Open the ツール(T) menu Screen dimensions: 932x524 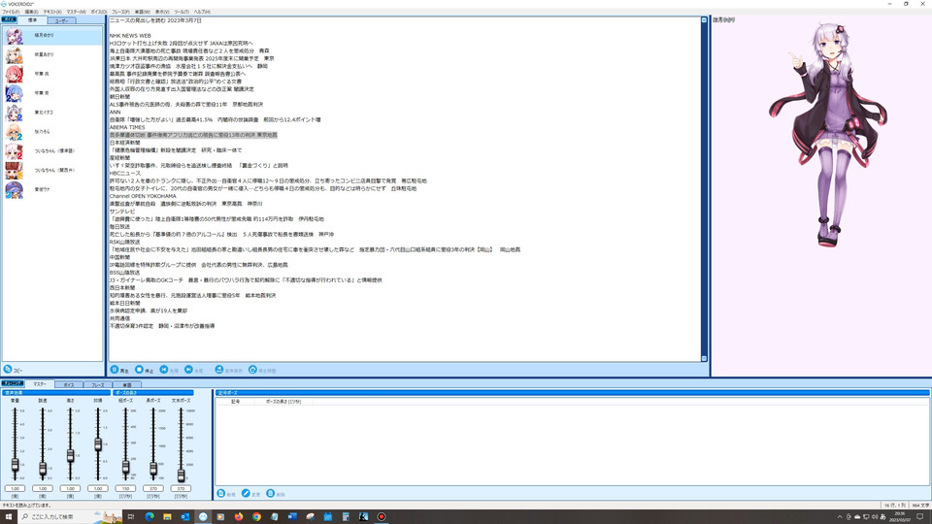point(182,12)
